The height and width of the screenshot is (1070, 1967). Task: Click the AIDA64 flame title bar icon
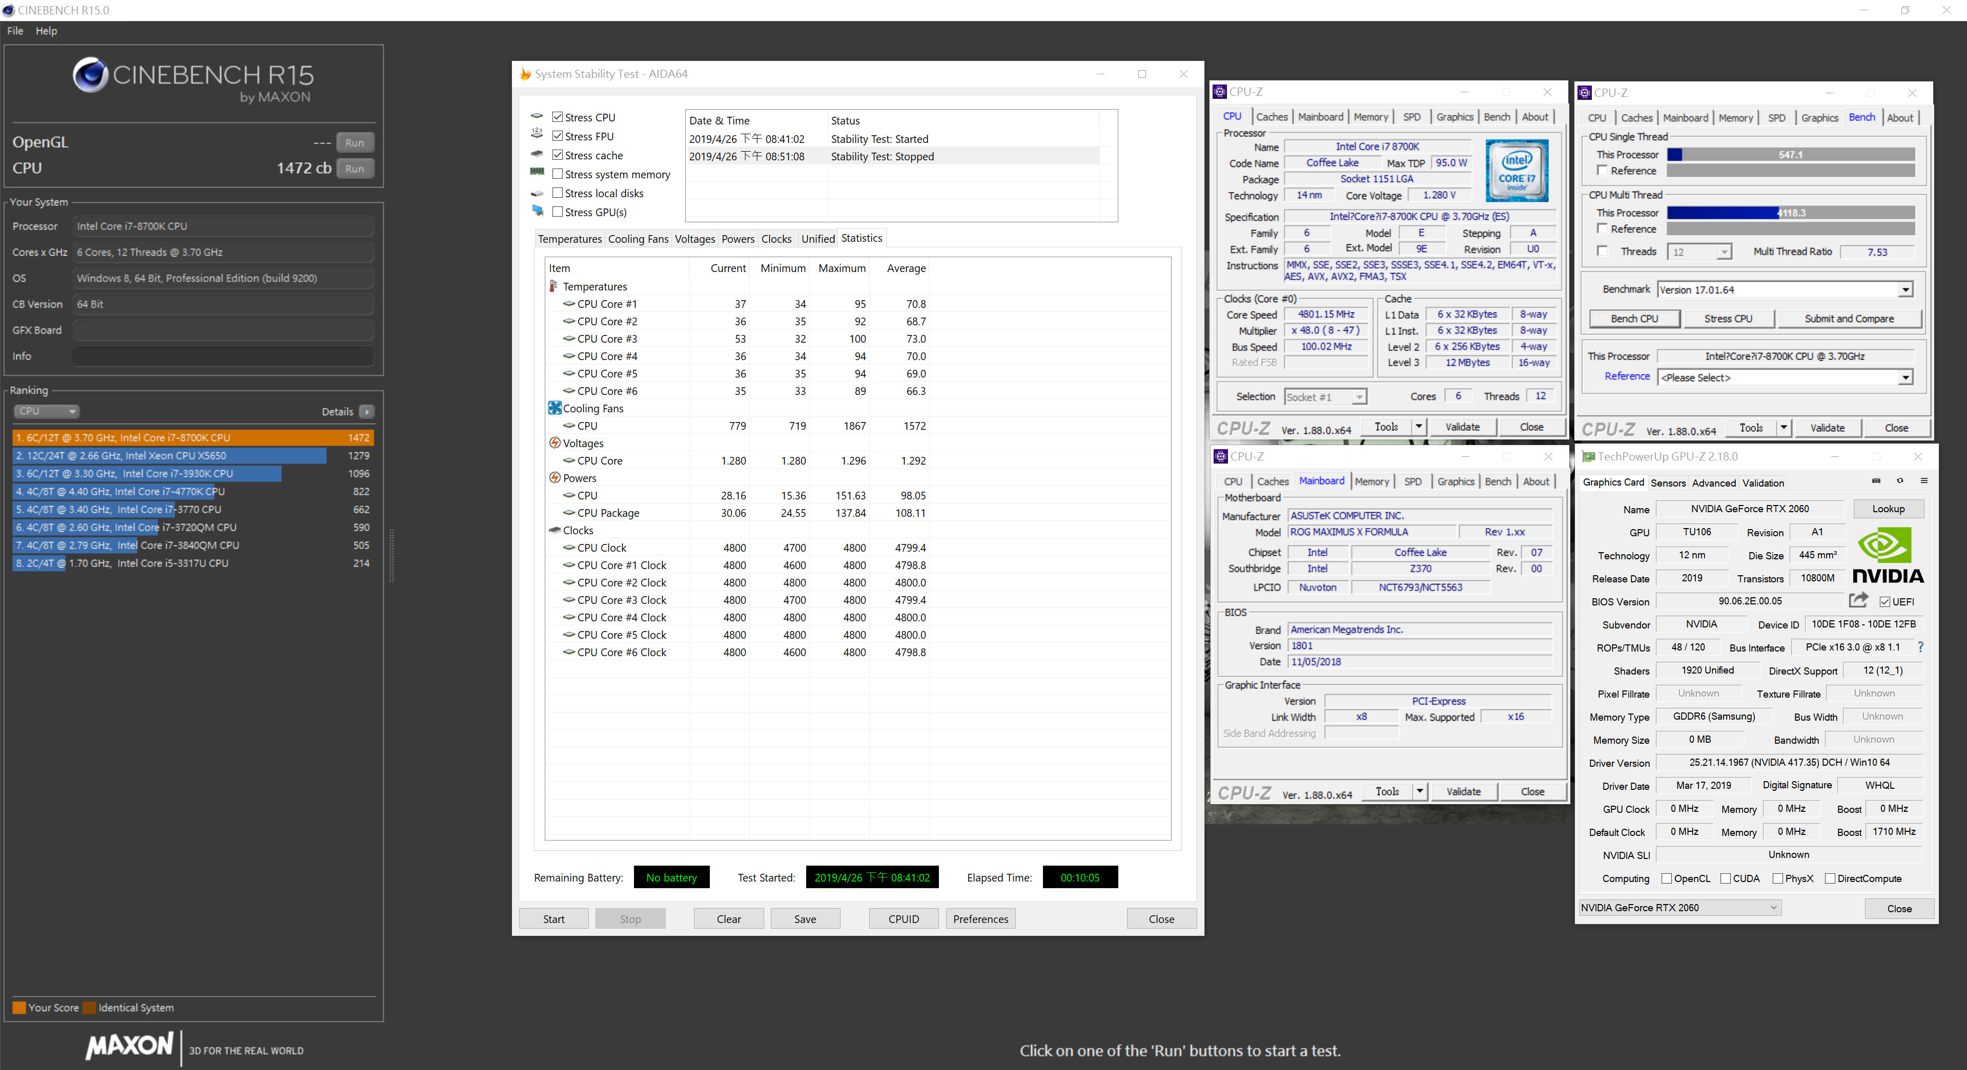pyautogui.click(x=525, y=74)
